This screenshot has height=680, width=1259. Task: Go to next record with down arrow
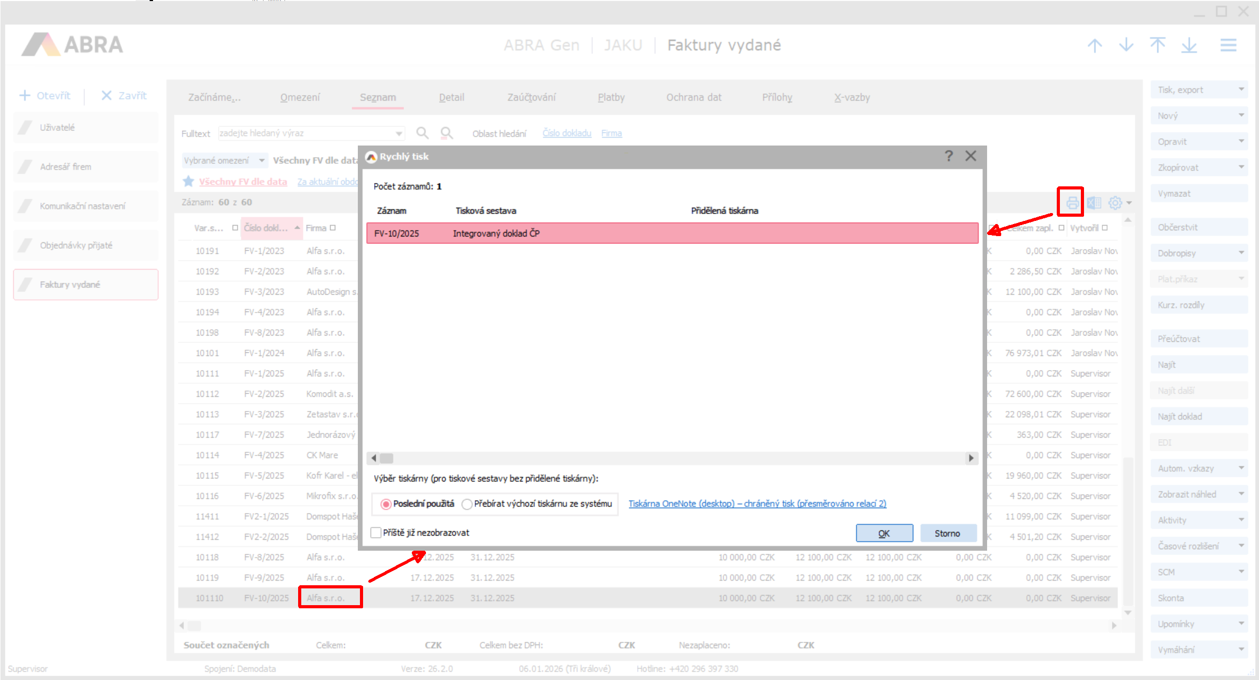[1126, 45]
